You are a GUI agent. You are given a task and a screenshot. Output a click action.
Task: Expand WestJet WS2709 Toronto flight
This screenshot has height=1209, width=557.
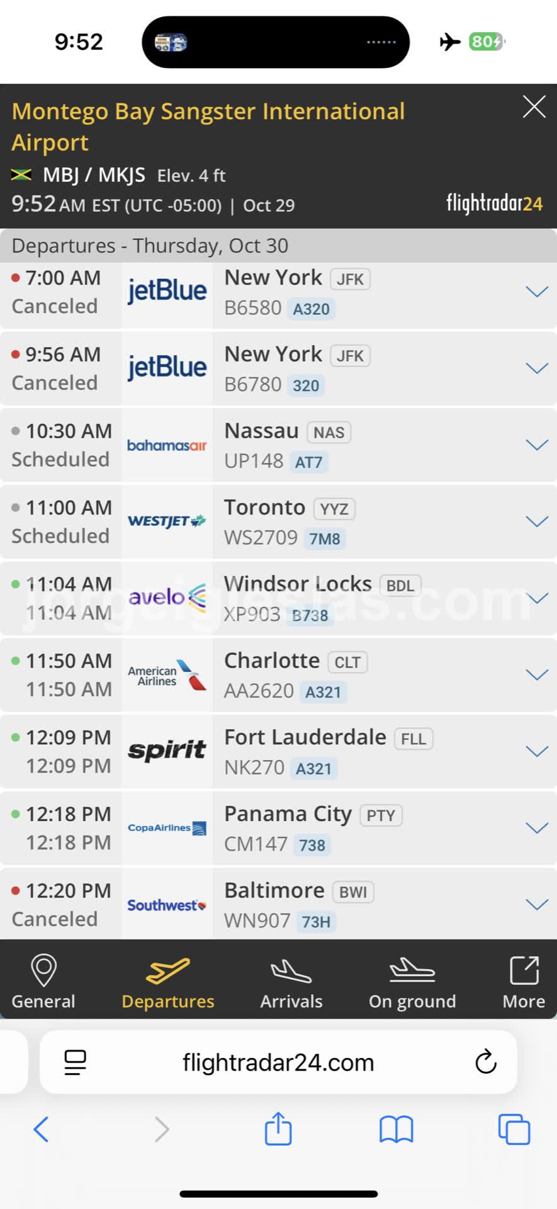(536, 521)
